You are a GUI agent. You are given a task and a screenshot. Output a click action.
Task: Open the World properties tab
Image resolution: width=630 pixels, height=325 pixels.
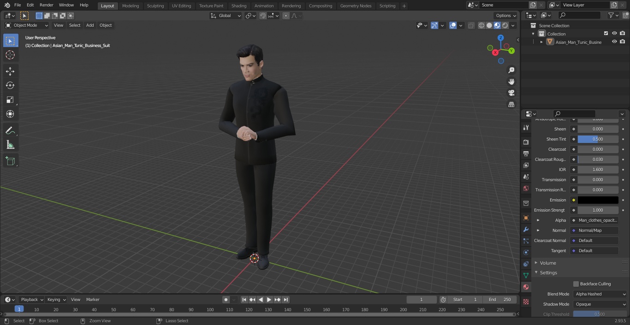pos(526,188)
